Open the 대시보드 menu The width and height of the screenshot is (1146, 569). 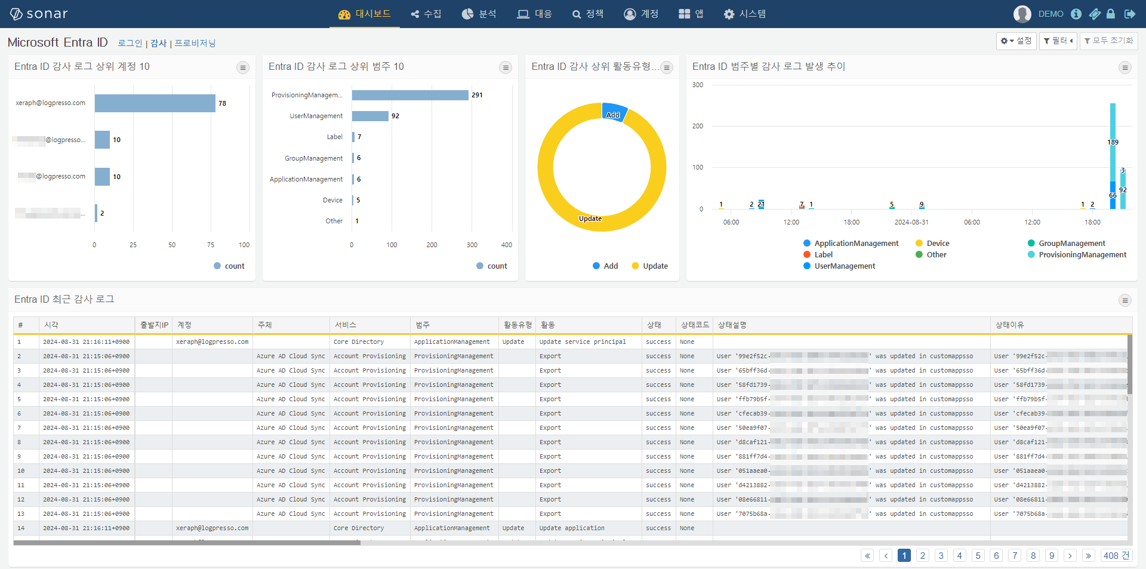tap(364, 14)
